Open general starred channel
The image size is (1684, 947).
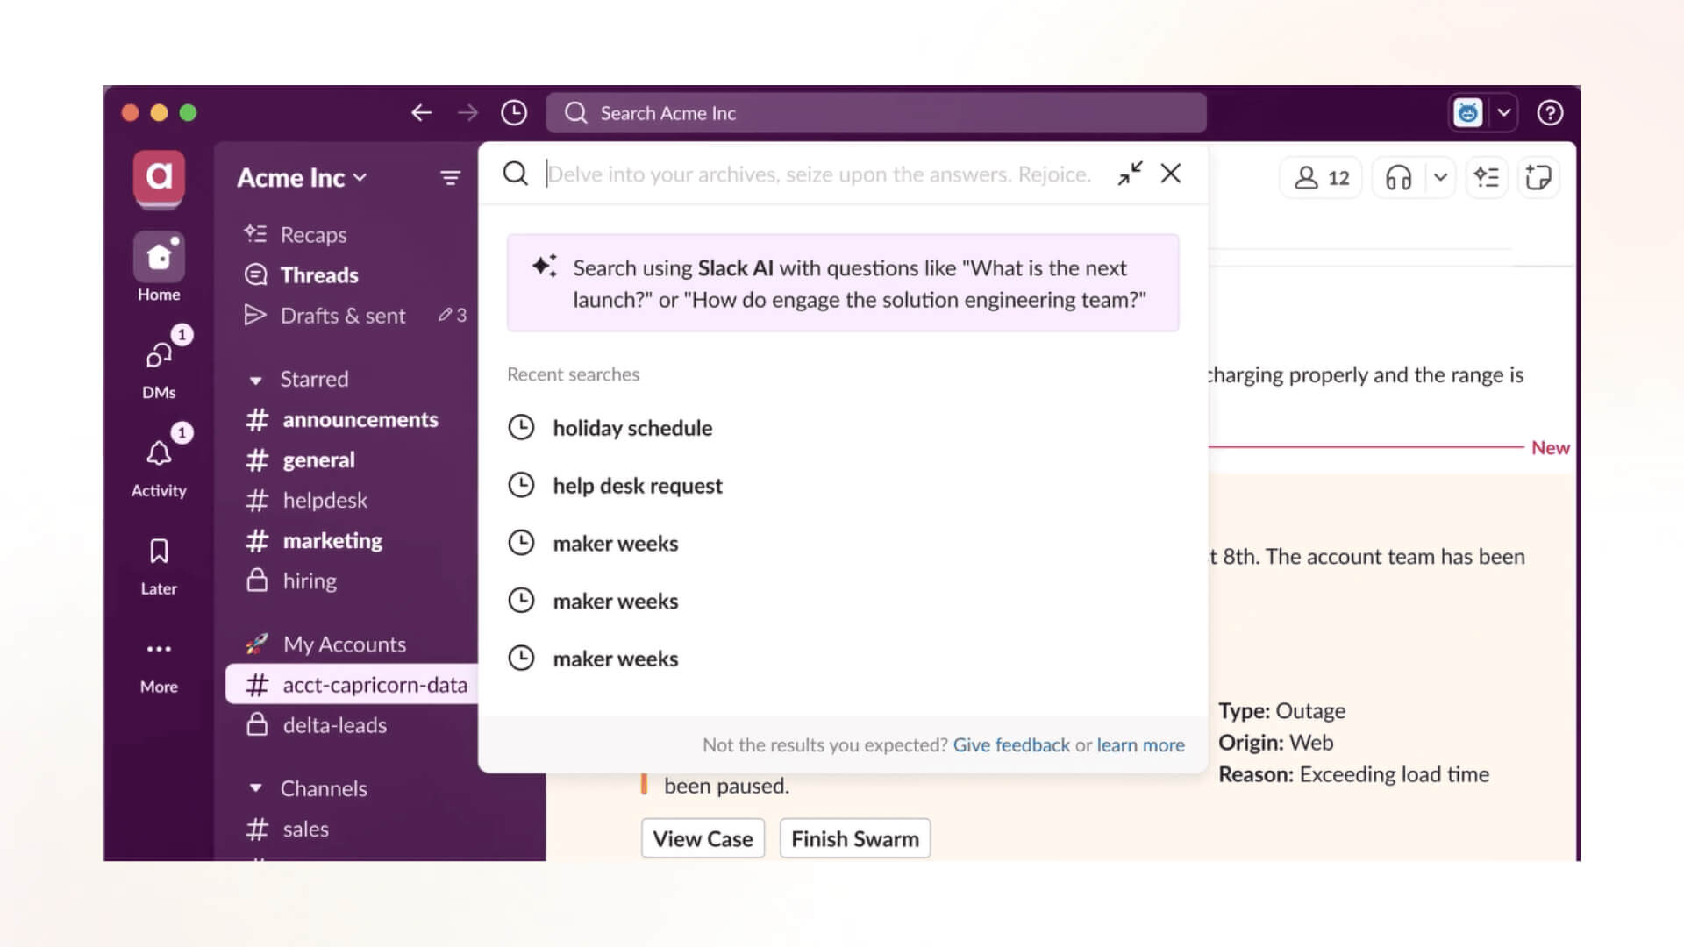318,459
